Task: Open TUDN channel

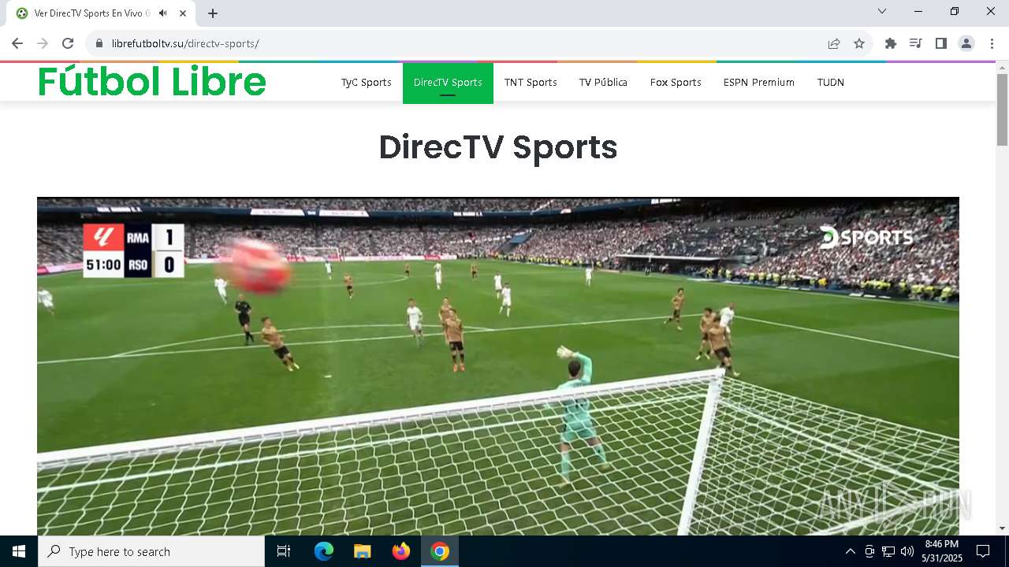Action: coord(831,83)
